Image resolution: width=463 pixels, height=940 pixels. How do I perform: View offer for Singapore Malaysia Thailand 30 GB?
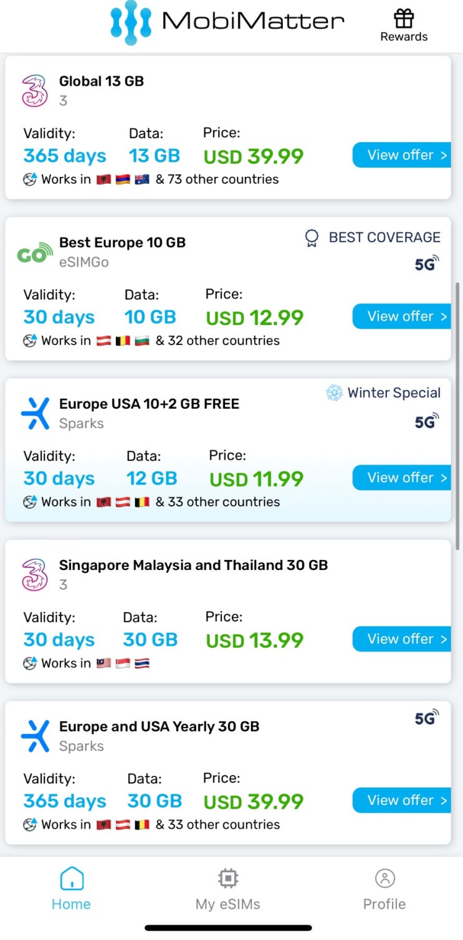[402, 639]
